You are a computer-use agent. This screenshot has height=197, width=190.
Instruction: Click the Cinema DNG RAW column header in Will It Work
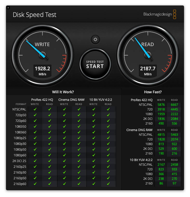[x=71, y=100]
